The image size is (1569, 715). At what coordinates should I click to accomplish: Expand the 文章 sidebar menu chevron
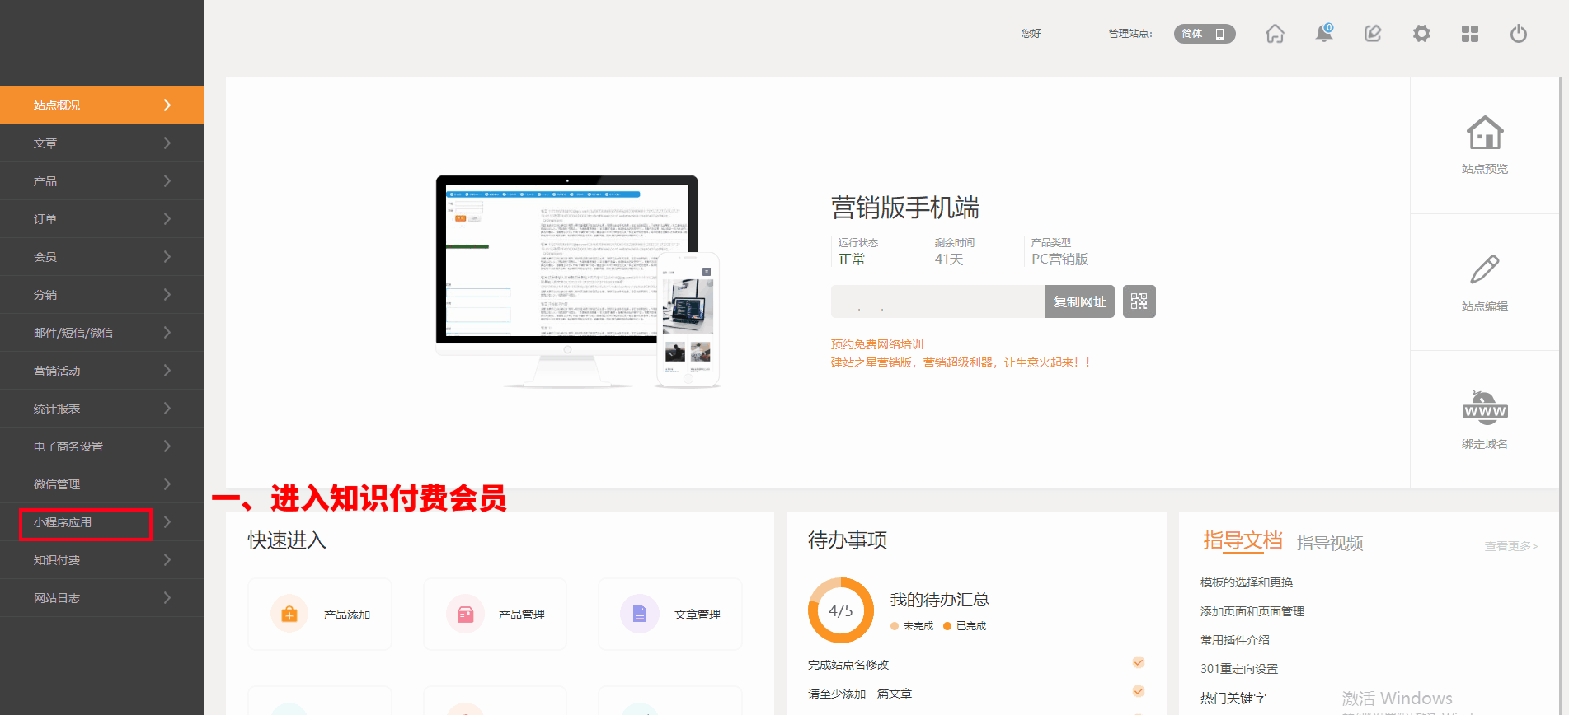click(x=167, y=143)
